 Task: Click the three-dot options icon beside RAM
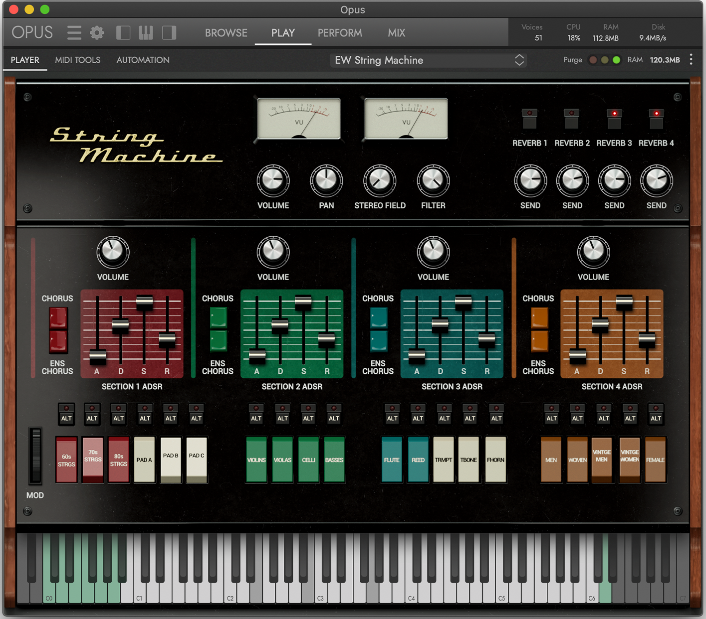[x=691, y=59]
